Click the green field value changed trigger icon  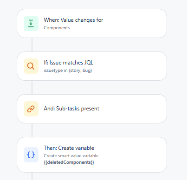(x=31, y=24)
